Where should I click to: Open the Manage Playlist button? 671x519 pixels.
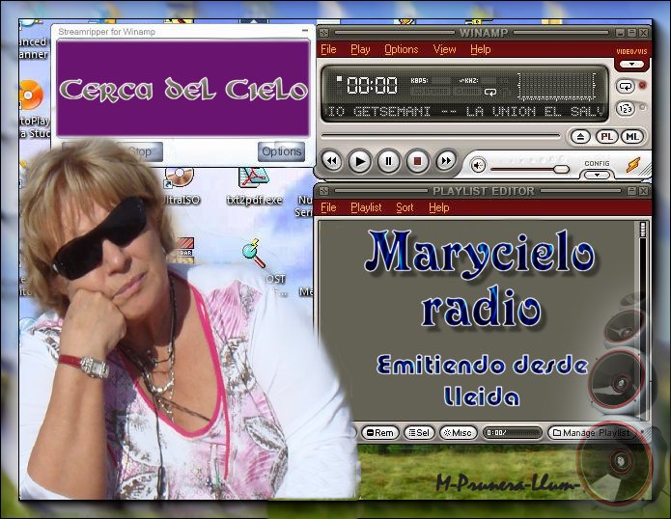(x=592, y=432)
